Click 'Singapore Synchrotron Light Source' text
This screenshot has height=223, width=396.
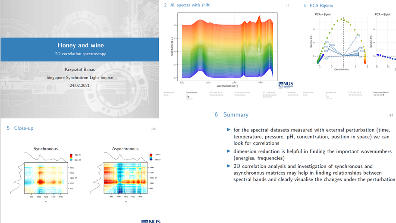point(80,78)
